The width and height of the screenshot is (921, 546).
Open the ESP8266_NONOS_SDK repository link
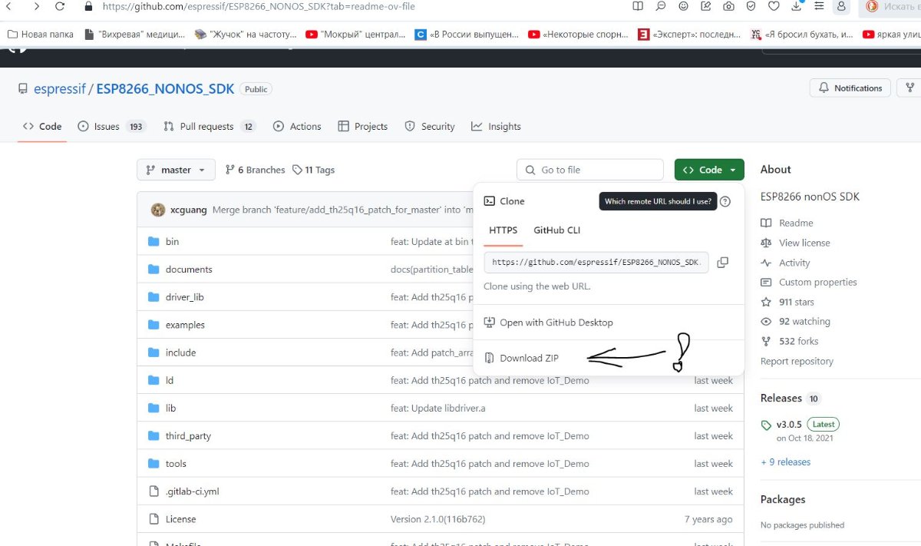pos(165,89)
